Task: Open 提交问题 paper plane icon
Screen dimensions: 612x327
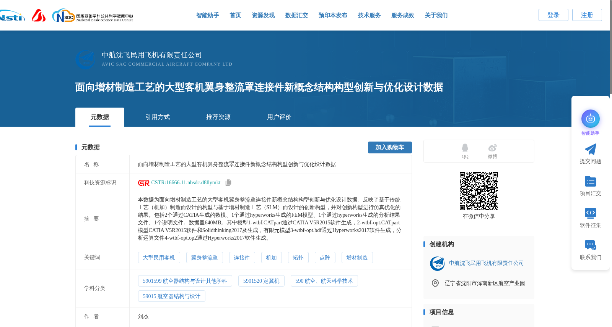Action: pyautogui.click(x=591, y=149)
